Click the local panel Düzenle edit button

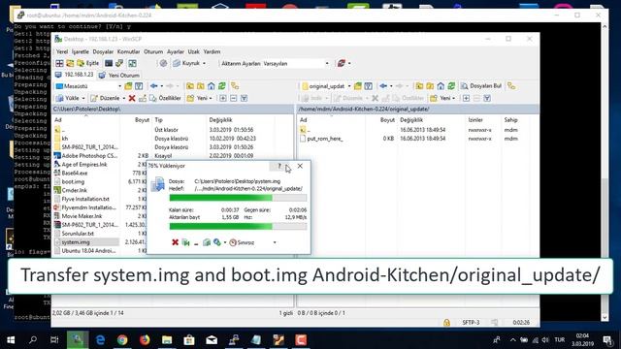click(106, 98)
